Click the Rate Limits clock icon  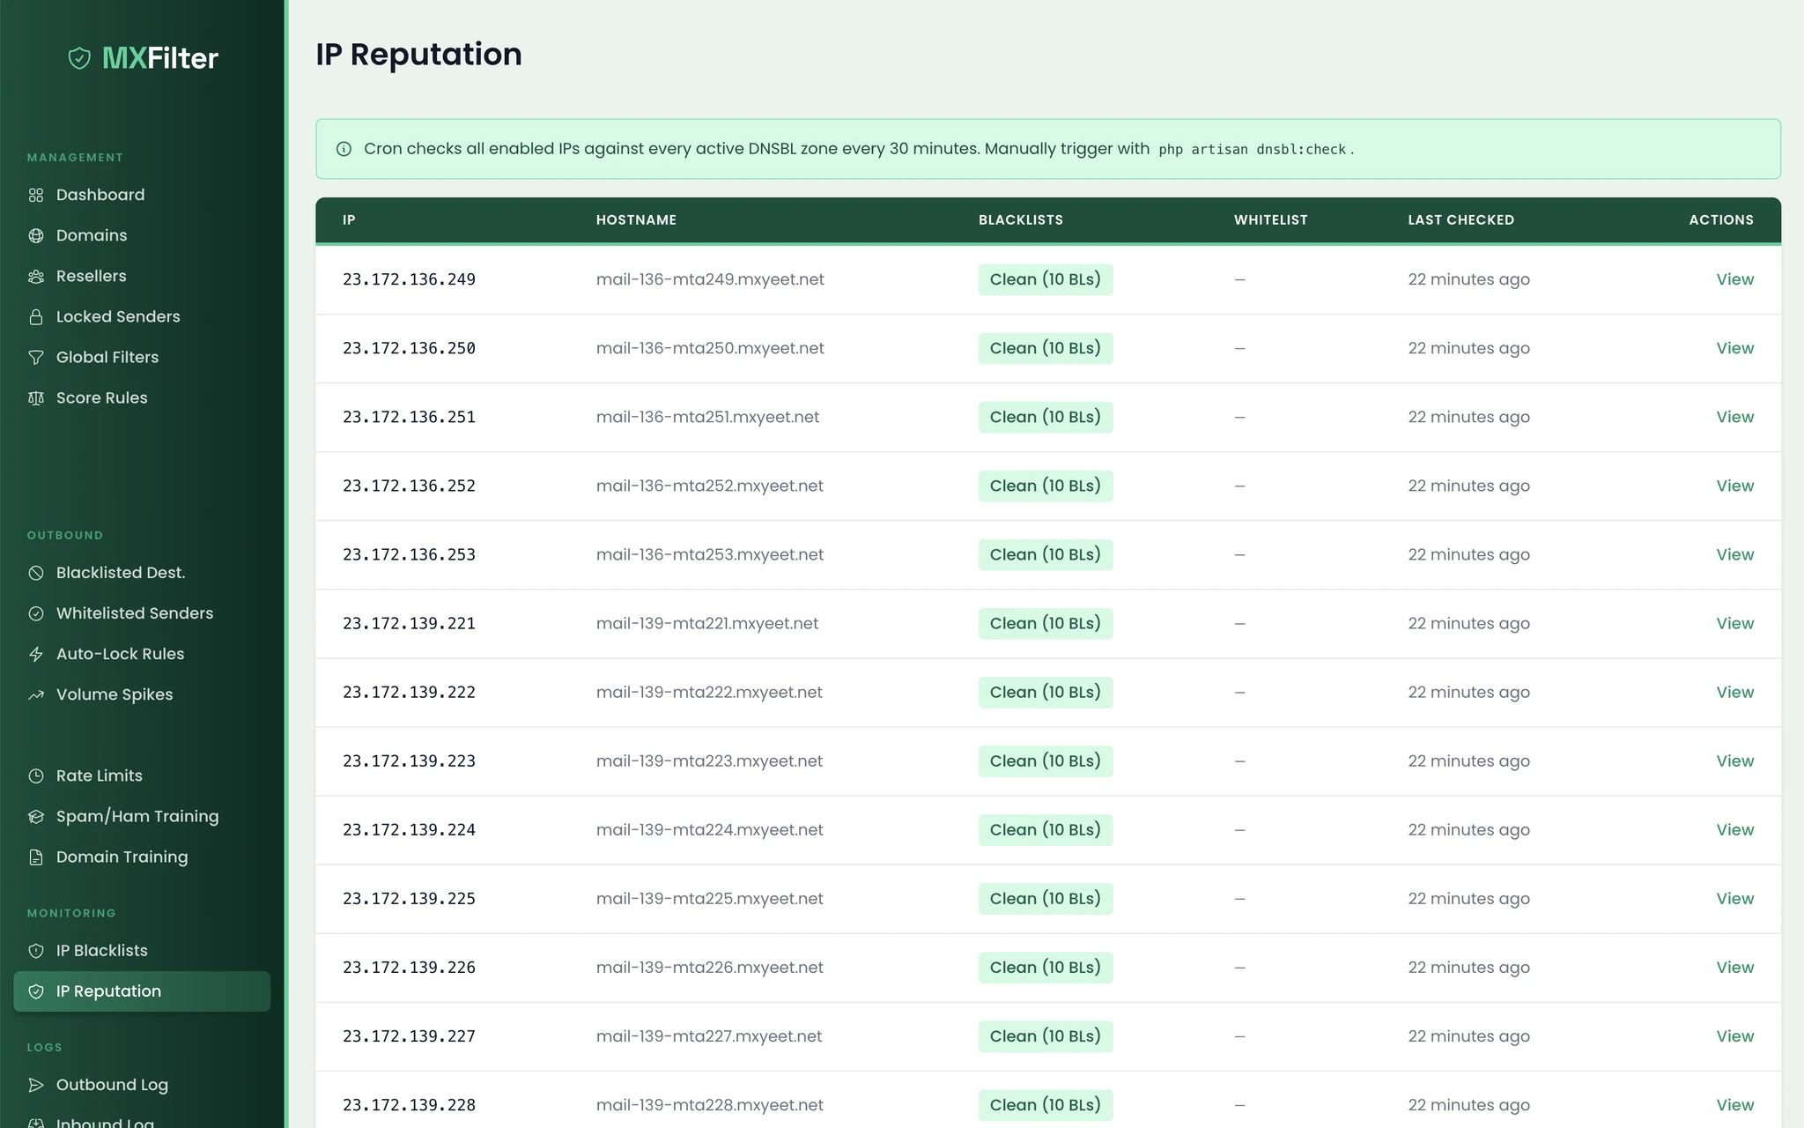36,775
